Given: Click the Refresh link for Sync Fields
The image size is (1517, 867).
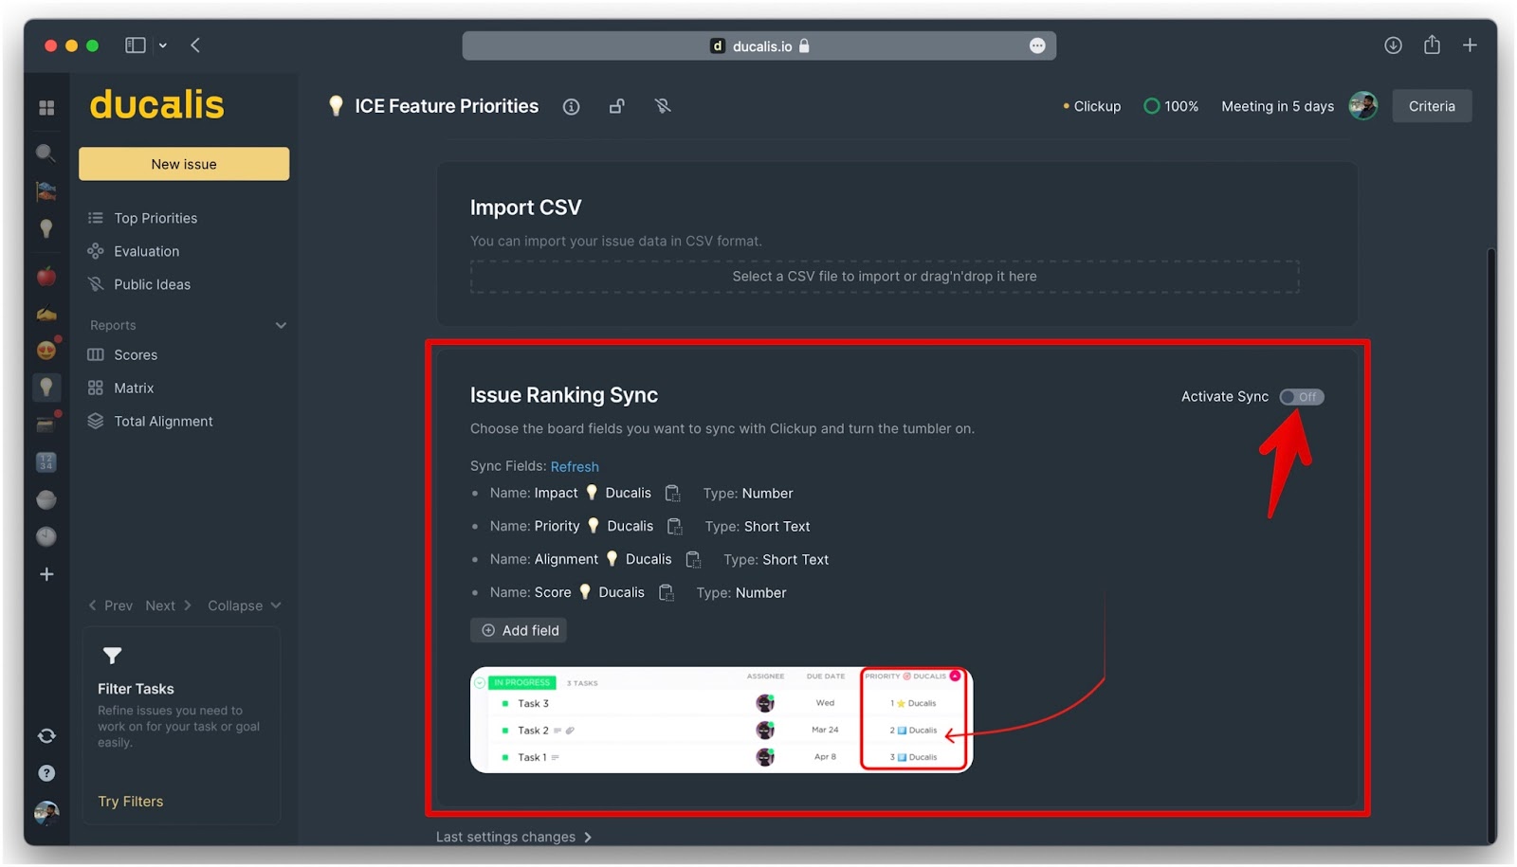Looking at the screenshot, I should pos(575,466).
